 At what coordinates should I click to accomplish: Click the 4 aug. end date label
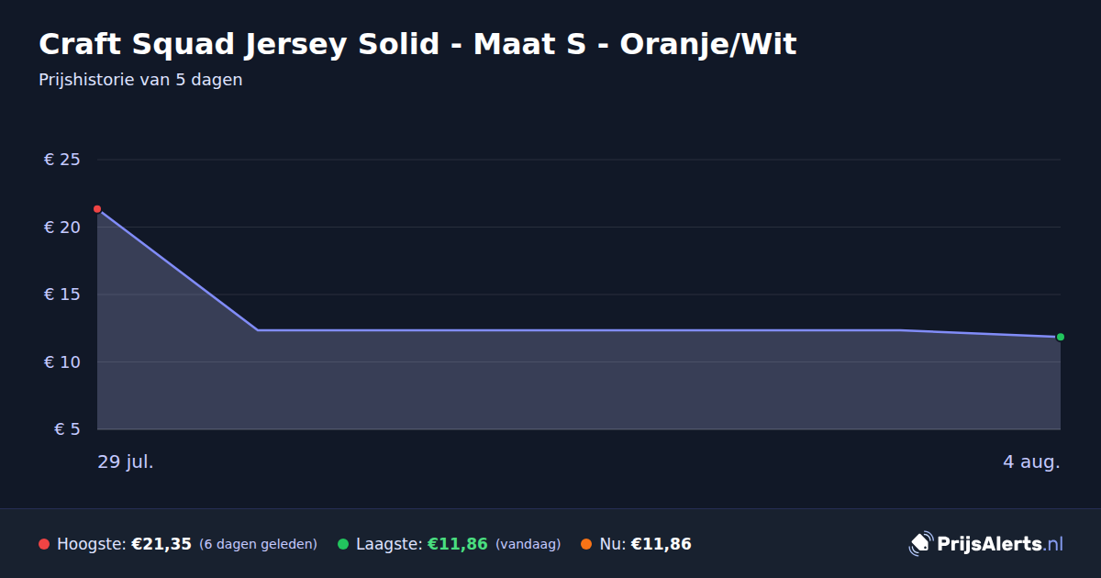pos(1031,461)
